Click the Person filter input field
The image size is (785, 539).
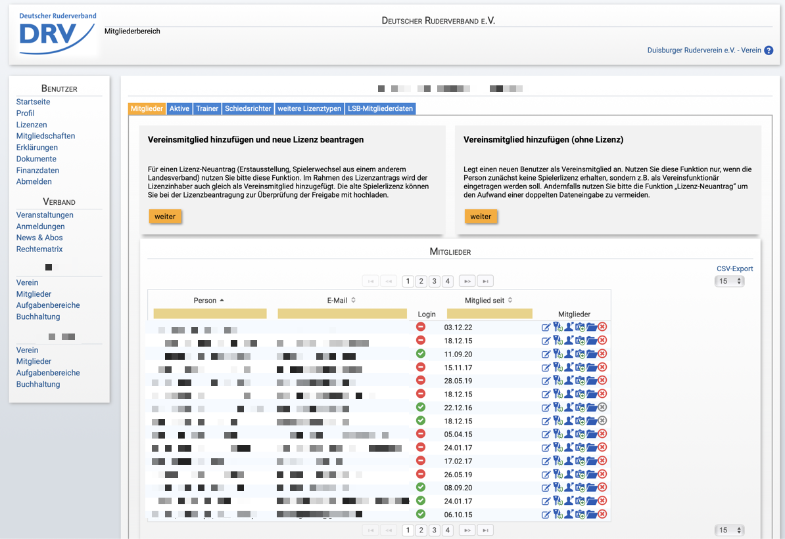210,314
